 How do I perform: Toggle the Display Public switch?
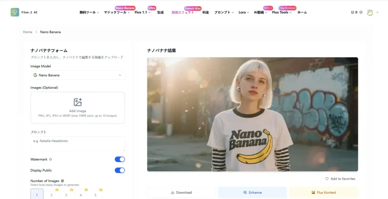tap(120, 170)
